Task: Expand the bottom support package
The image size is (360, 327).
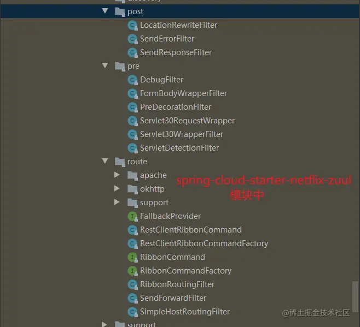Action: point(104,324)
